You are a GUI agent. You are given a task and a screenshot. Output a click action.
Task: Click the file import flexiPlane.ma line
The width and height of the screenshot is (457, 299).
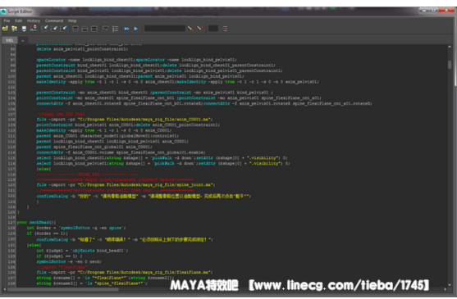(125, 272)
